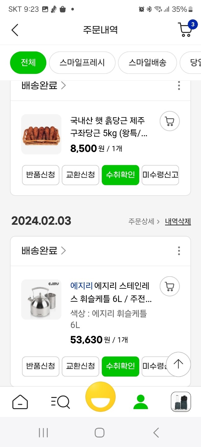Select the 전체 filter chip
The image size is (201, 447).
(x=28, y=62)
